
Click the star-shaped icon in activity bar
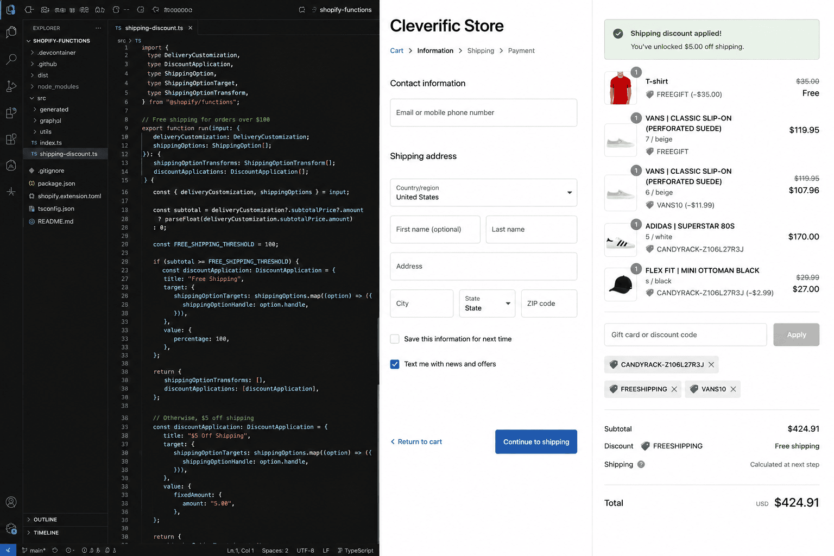click(11, 192)
